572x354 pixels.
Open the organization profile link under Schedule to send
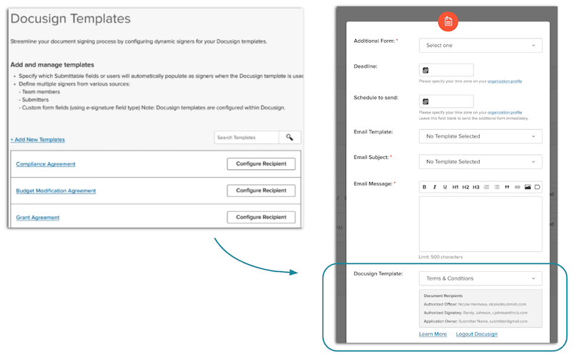[505, 113]
